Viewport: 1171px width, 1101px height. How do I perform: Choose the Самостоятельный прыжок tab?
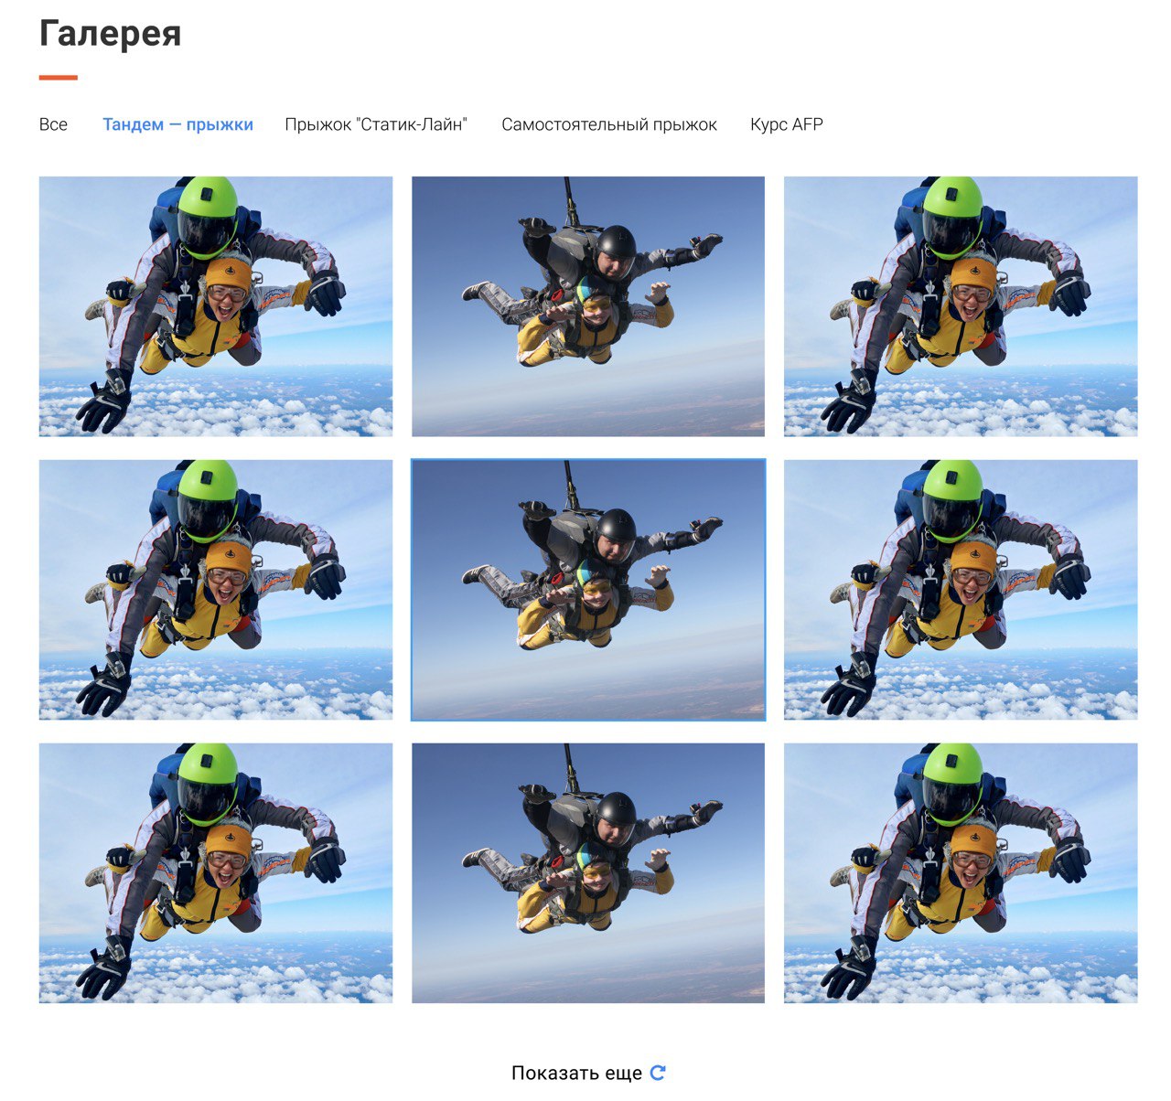pyautogui.click(x=609, y=124)
